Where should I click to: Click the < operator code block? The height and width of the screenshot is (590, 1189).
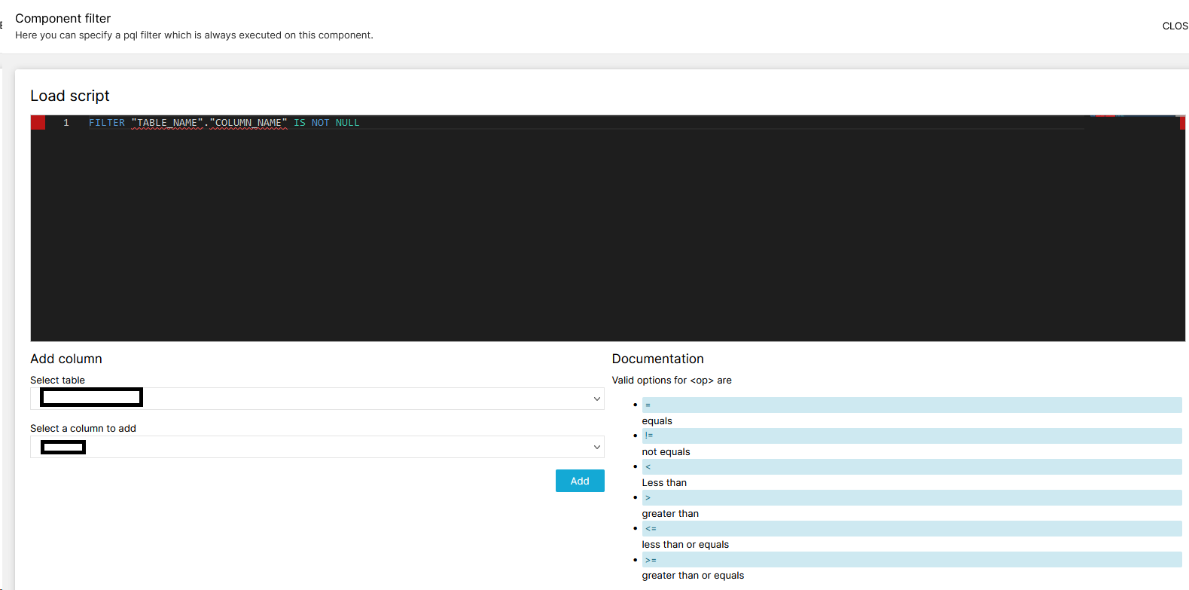pos(912,466)
